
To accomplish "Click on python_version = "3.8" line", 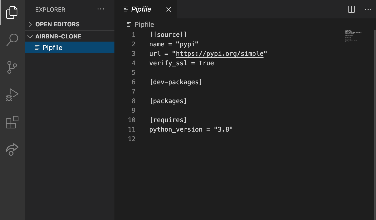I will [191, 129].
